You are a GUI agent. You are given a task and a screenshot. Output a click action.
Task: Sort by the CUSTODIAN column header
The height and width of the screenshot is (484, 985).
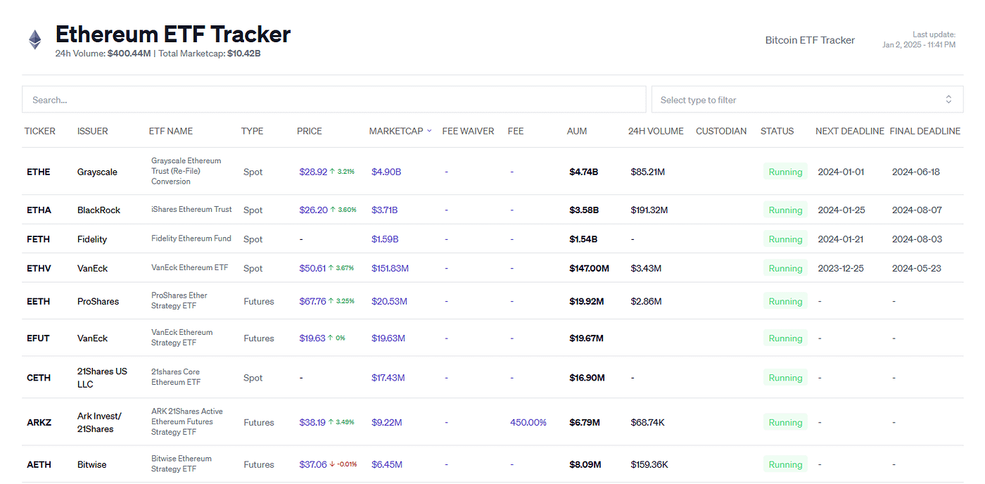[x=721, y=131]
